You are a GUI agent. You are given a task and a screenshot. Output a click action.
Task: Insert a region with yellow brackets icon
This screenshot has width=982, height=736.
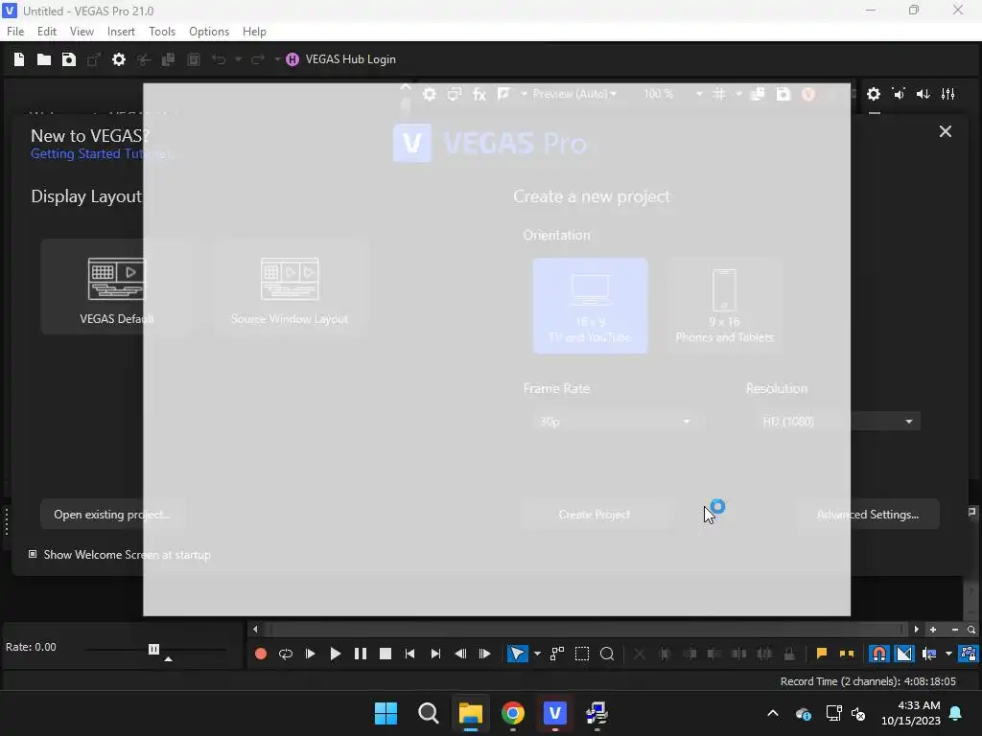coord(847,654)
